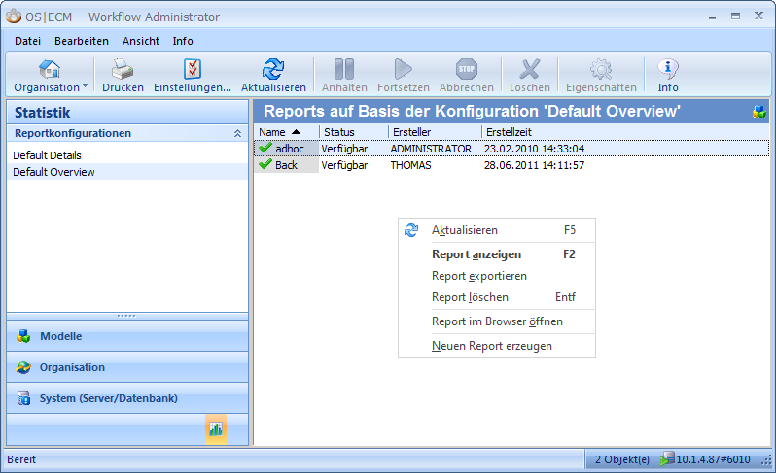Click the Eigenschaften gear icon
776x473 pixels.
[601, 69]
